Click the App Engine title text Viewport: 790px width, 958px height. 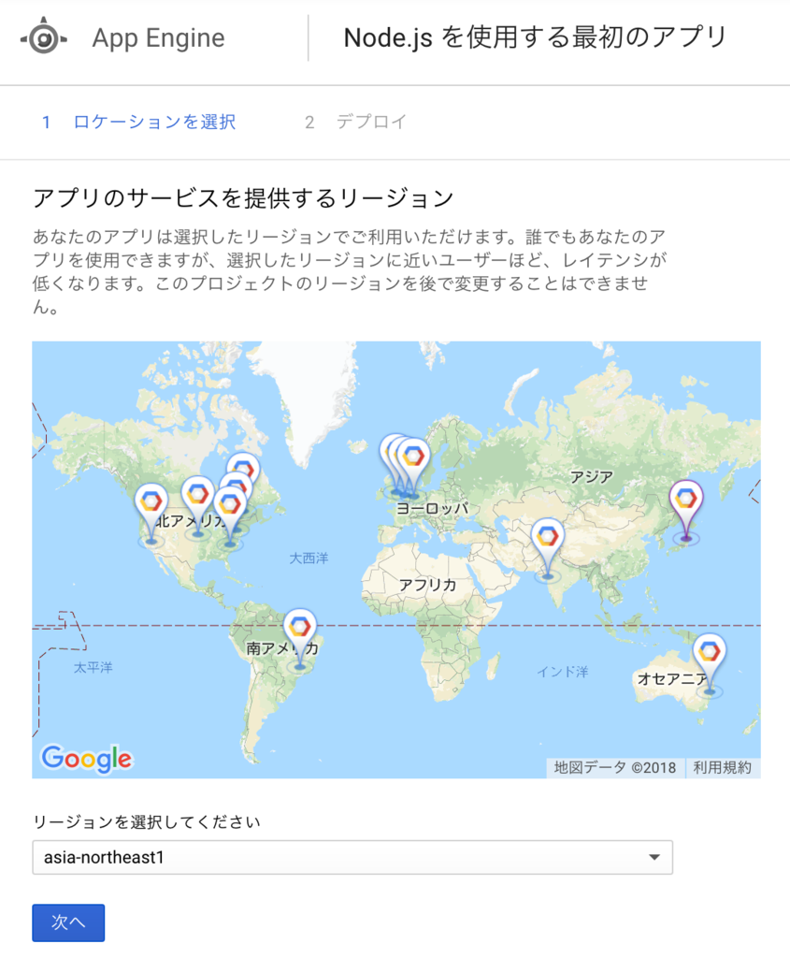tap(159, 37)
